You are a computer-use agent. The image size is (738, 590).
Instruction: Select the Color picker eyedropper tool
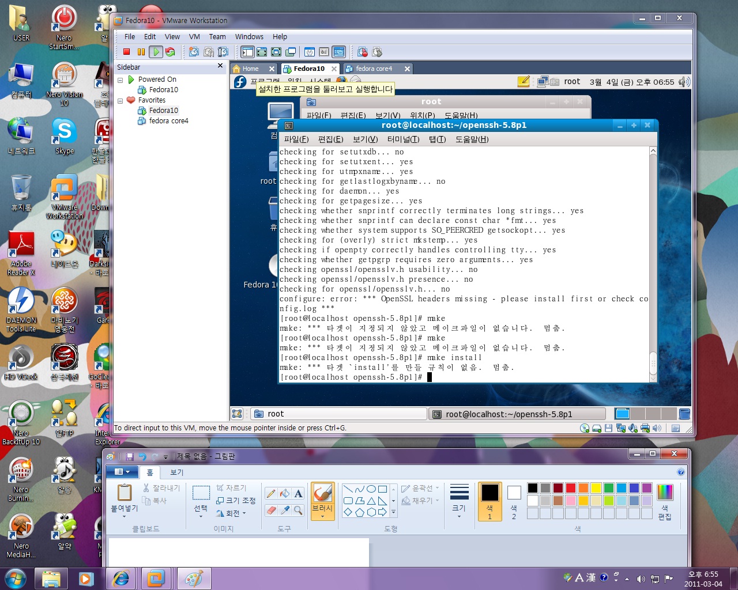(x=284, y=510)
